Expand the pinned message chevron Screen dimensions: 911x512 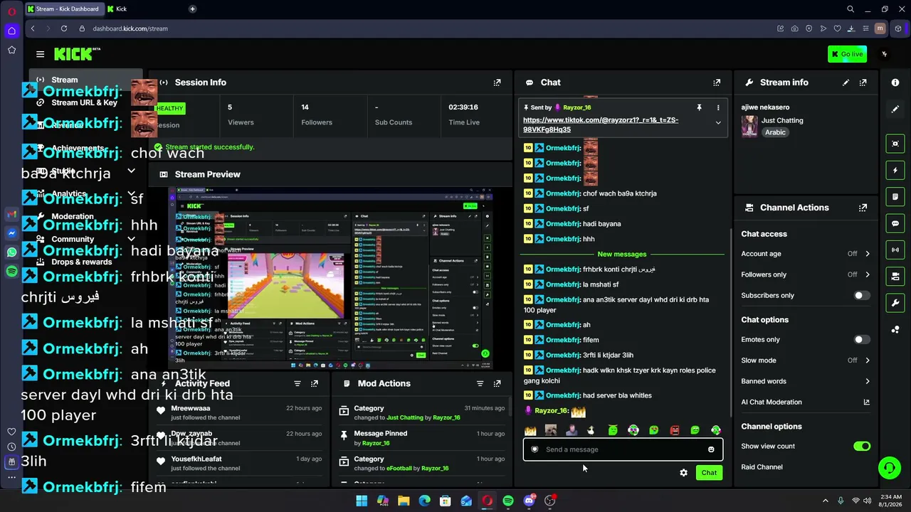click(x=718, y=123)
